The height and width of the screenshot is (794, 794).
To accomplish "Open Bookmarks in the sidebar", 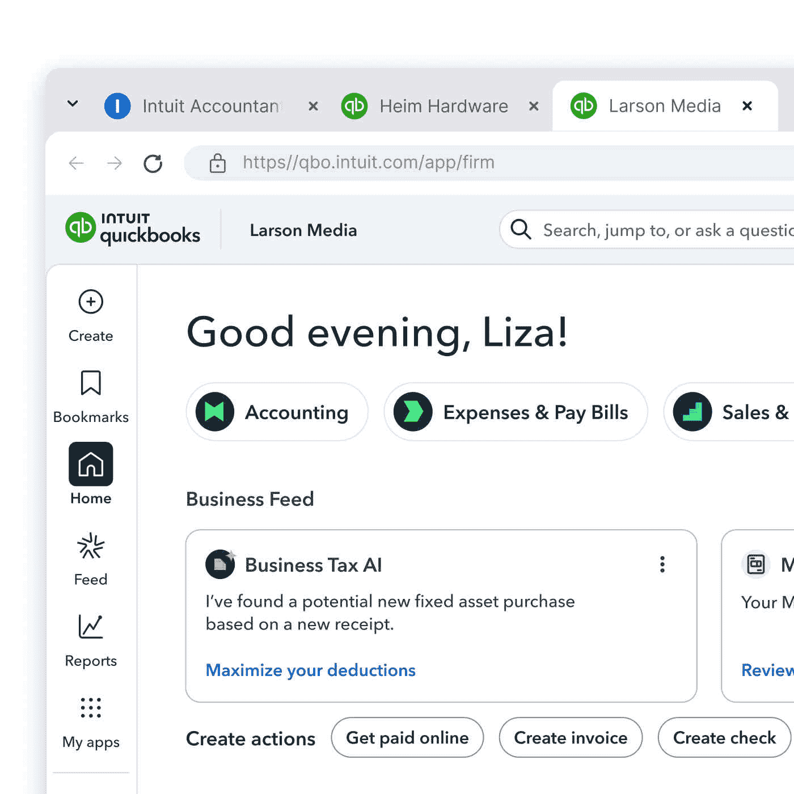I will pyautogui.click(x=91, y=397).
